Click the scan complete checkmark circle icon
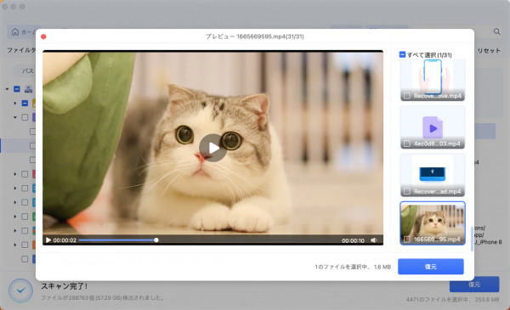Viewport: 510px width, 310px height. [x=20, y=290]
